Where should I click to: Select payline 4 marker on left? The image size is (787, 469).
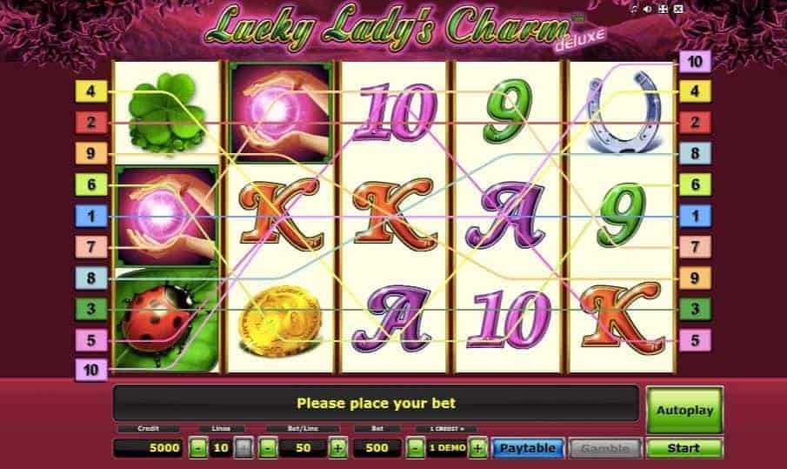(x=90, y=91)
